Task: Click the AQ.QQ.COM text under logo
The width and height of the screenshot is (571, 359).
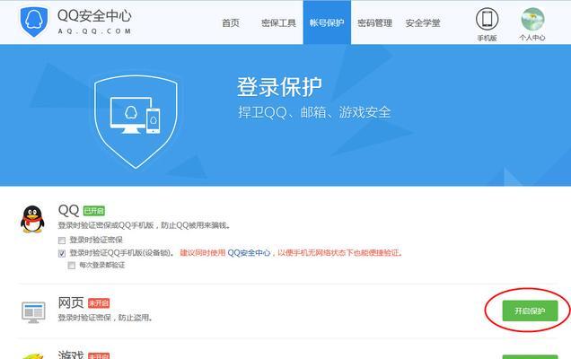Action: (94, 31)
